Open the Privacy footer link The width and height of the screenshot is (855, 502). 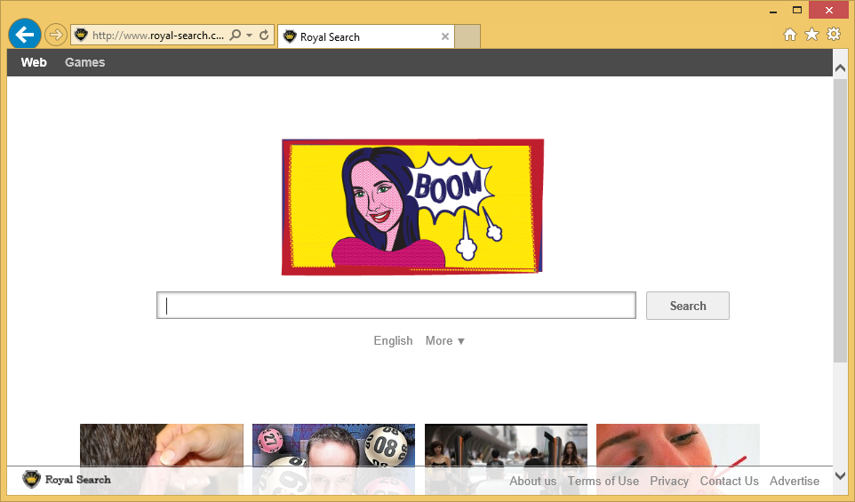668,481
